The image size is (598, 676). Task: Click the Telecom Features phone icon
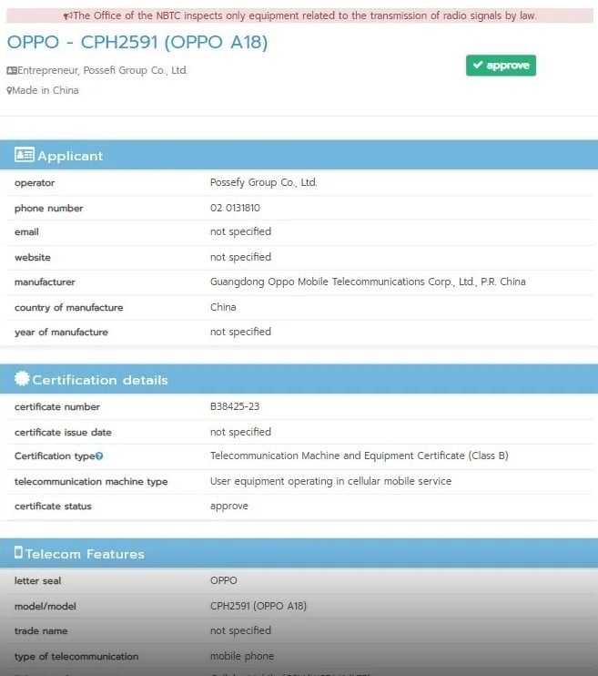pos(18,552)
